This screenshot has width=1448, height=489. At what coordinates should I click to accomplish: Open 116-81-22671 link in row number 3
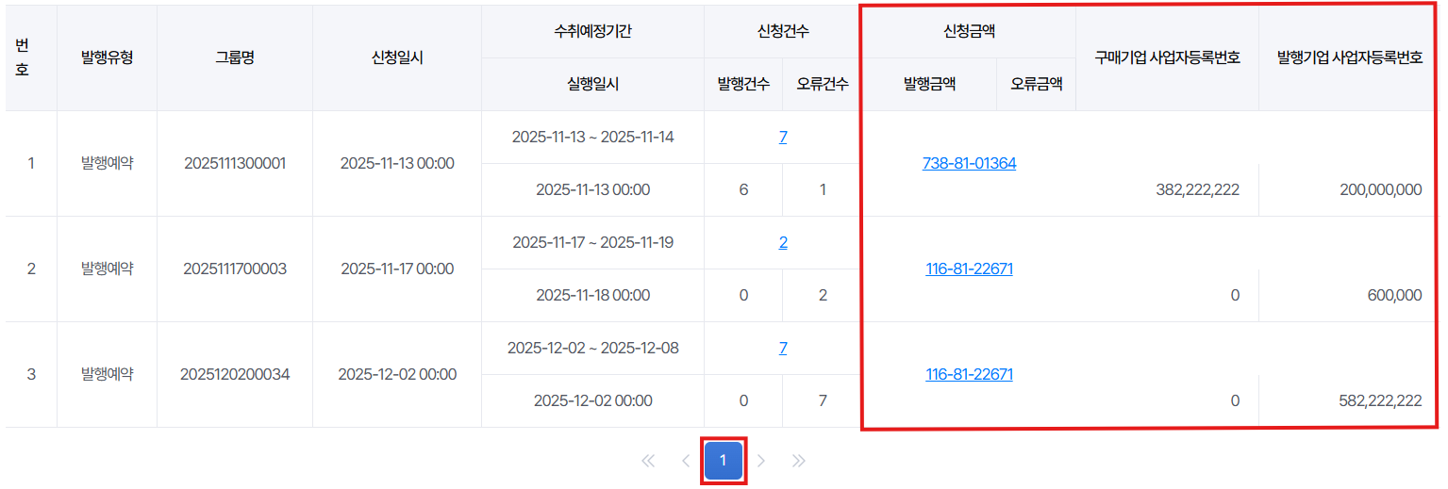pos(969,374)
